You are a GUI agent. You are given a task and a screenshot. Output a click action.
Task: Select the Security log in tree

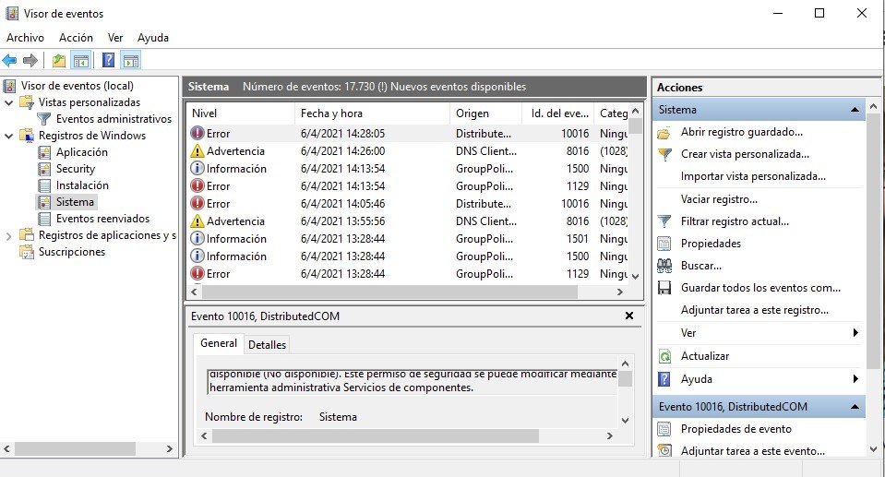click(75, 169)
